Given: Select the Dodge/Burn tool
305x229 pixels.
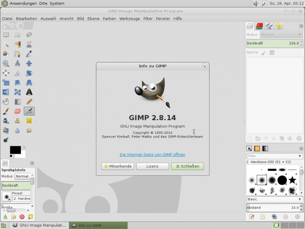Looking at the screenshot, I should (6, 140).
